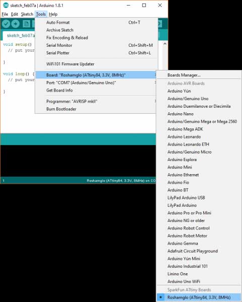Viewport: 242px width, 302px height.
Task: Click the New sketch file icon
Action: pyautogui.click(x=26, y=24)
